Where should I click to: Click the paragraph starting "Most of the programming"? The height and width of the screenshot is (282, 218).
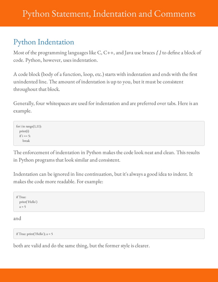(x=107, y=56)
